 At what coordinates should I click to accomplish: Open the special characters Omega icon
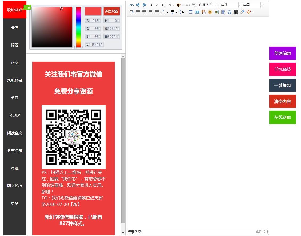pos(229,12)
